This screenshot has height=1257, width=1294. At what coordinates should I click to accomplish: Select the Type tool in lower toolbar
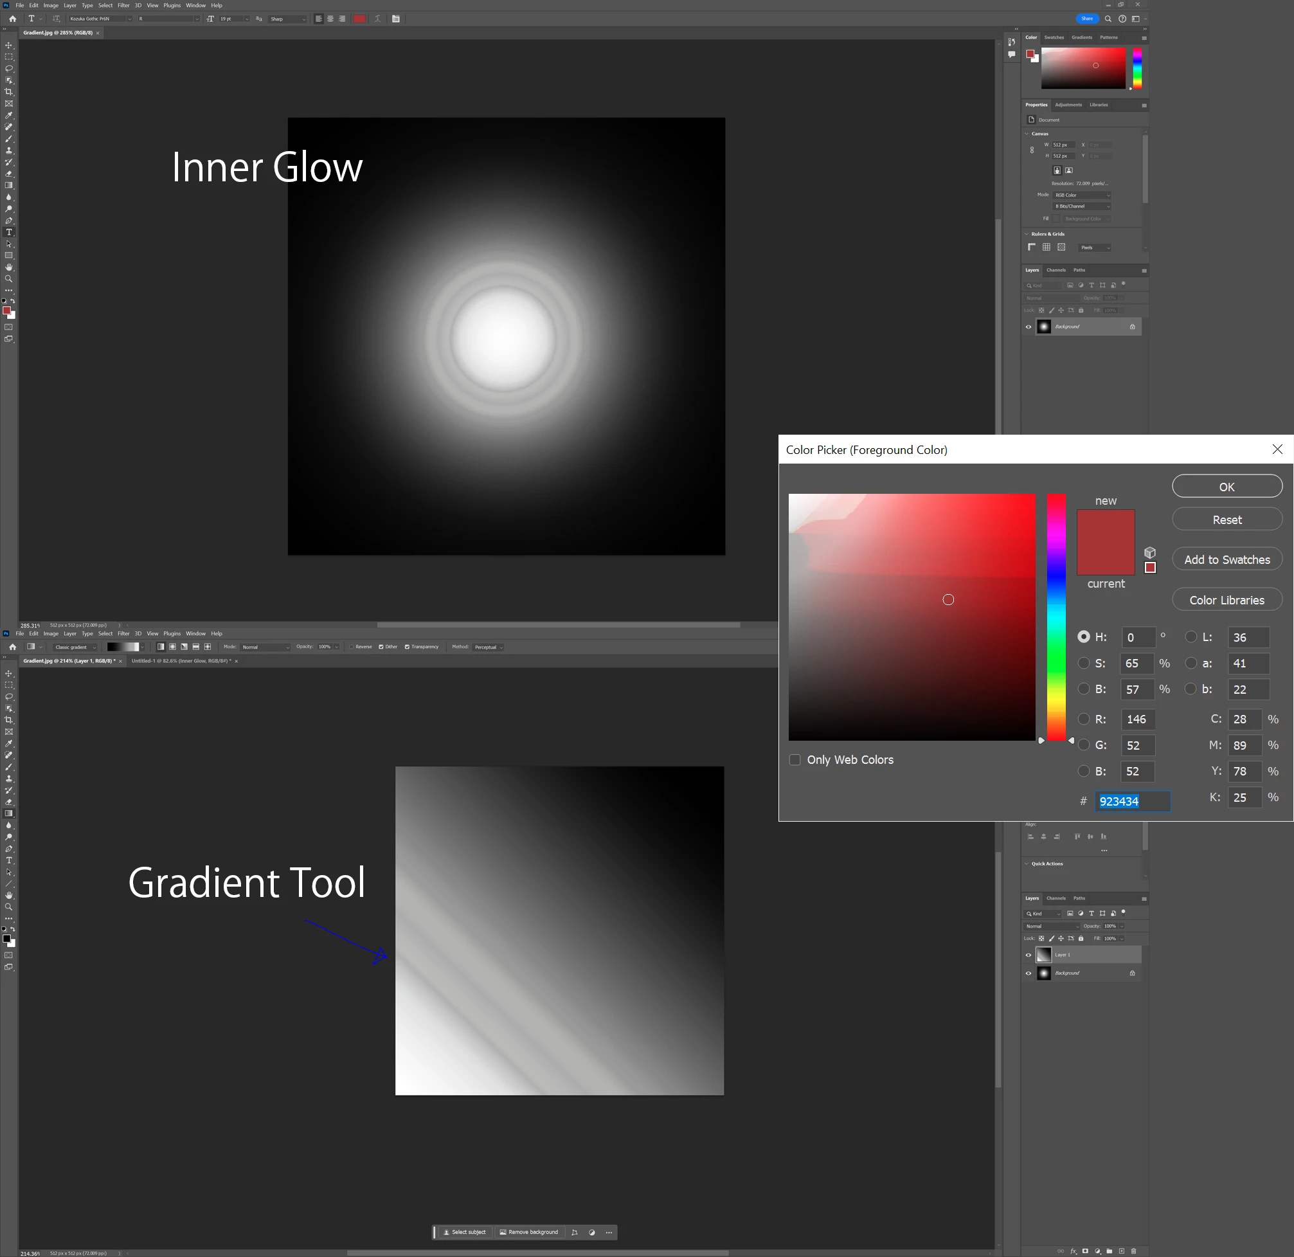click(x=9, y=861)
